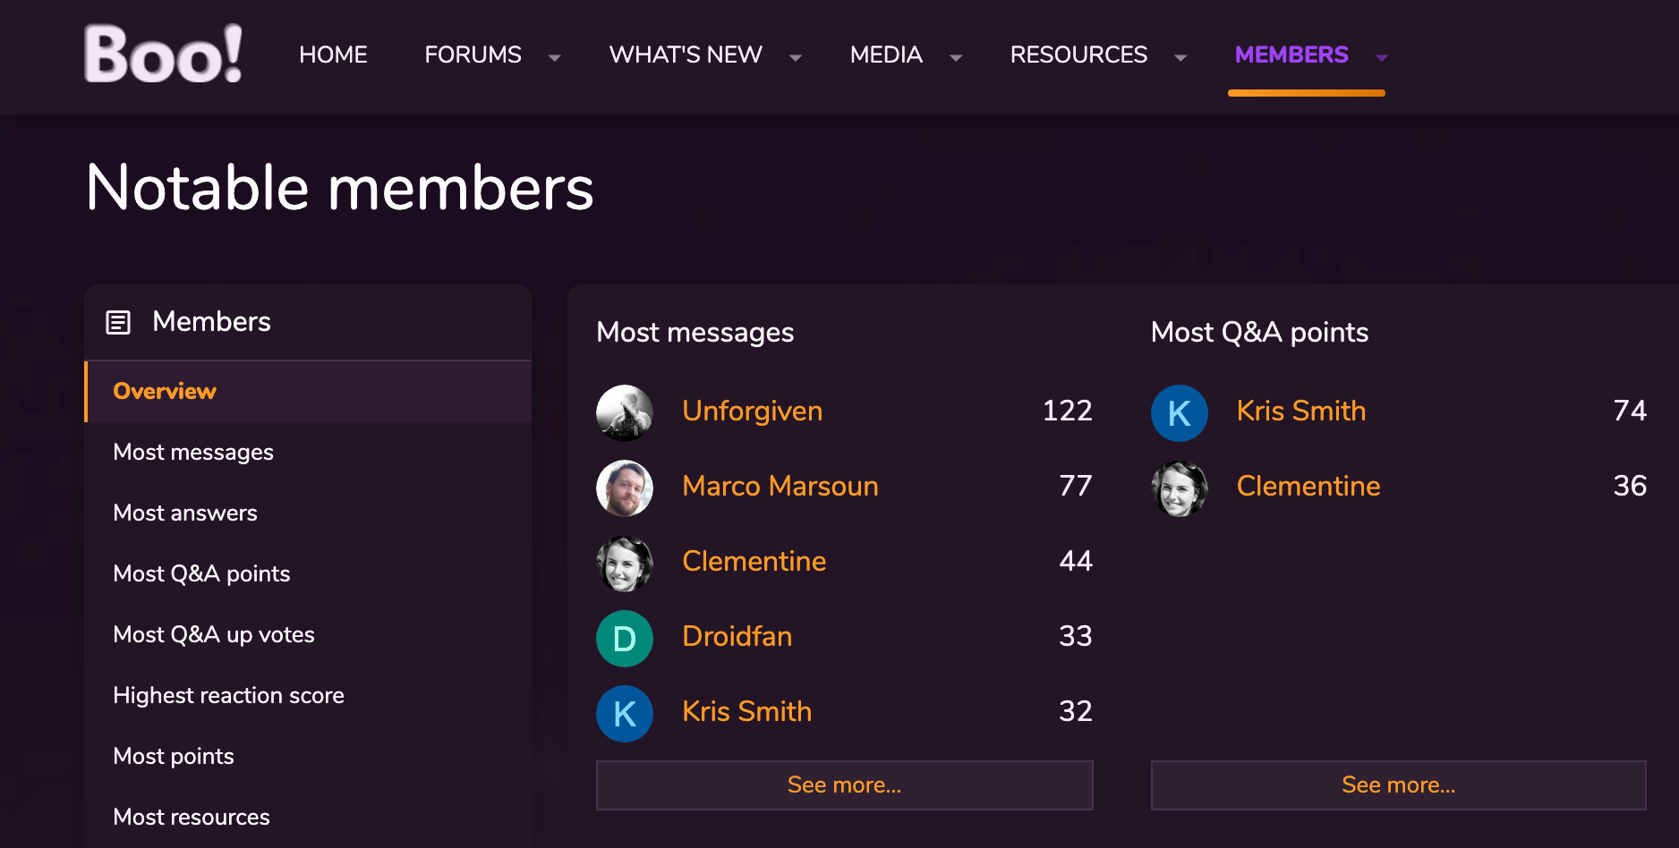Click See more under Most Q&A points
The width and height of the screenshot is (1679, 848).
(x=1398, y=784)
